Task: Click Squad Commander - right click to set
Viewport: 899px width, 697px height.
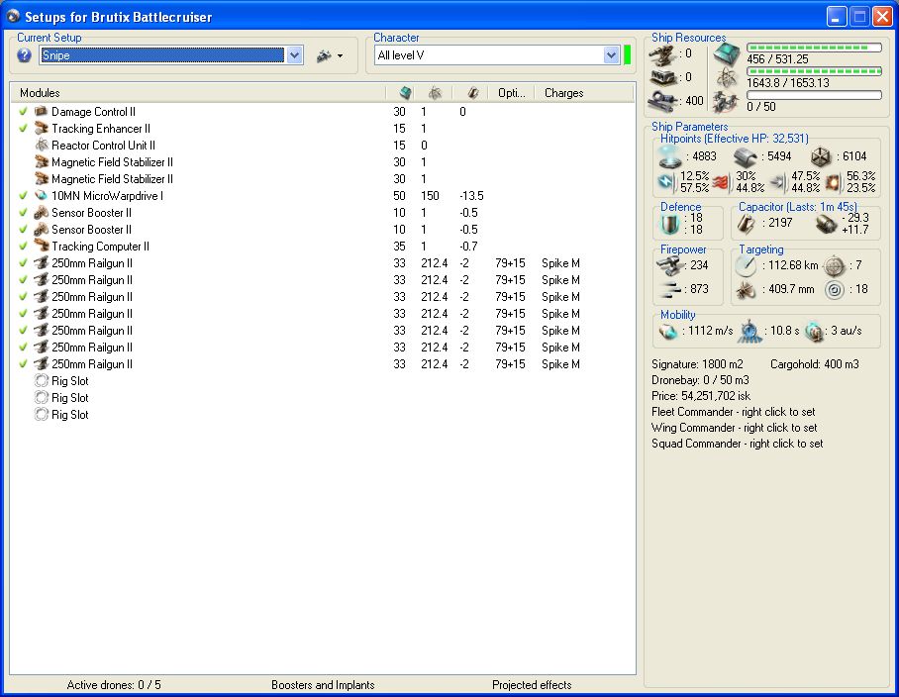Action: (x=737, y=444)
